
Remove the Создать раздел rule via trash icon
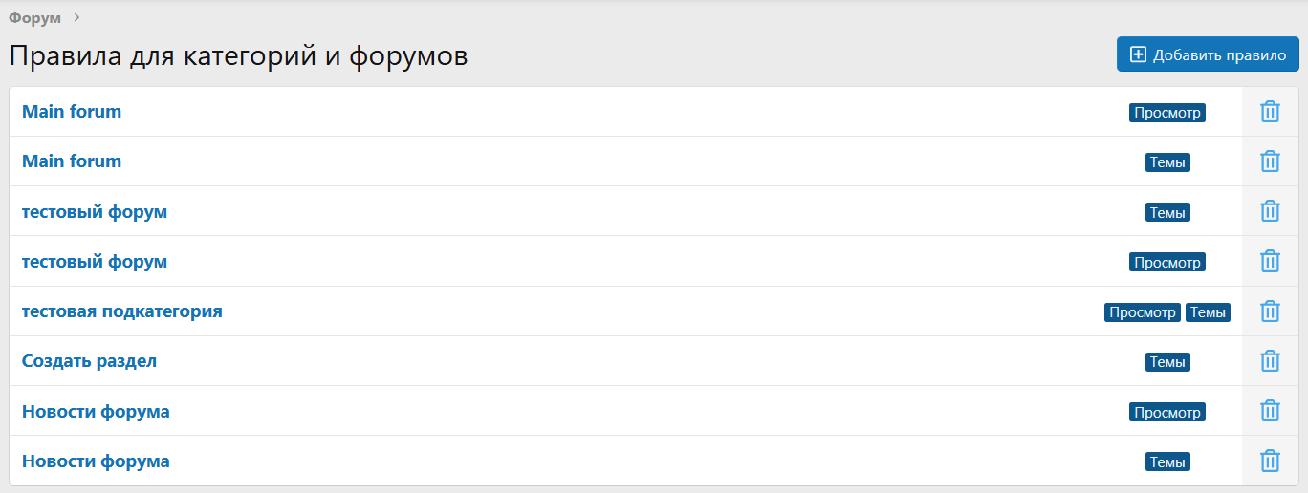point(1270,361)
